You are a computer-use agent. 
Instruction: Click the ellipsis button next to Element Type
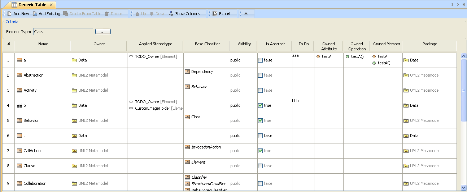(x=103, y=32)
